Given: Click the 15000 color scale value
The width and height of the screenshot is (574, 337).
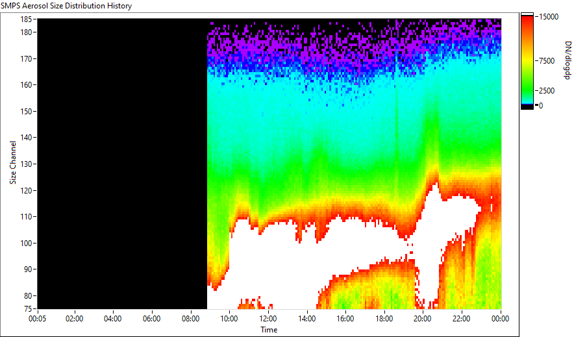Looking at the screenshot, I should [x=549, y=17].
